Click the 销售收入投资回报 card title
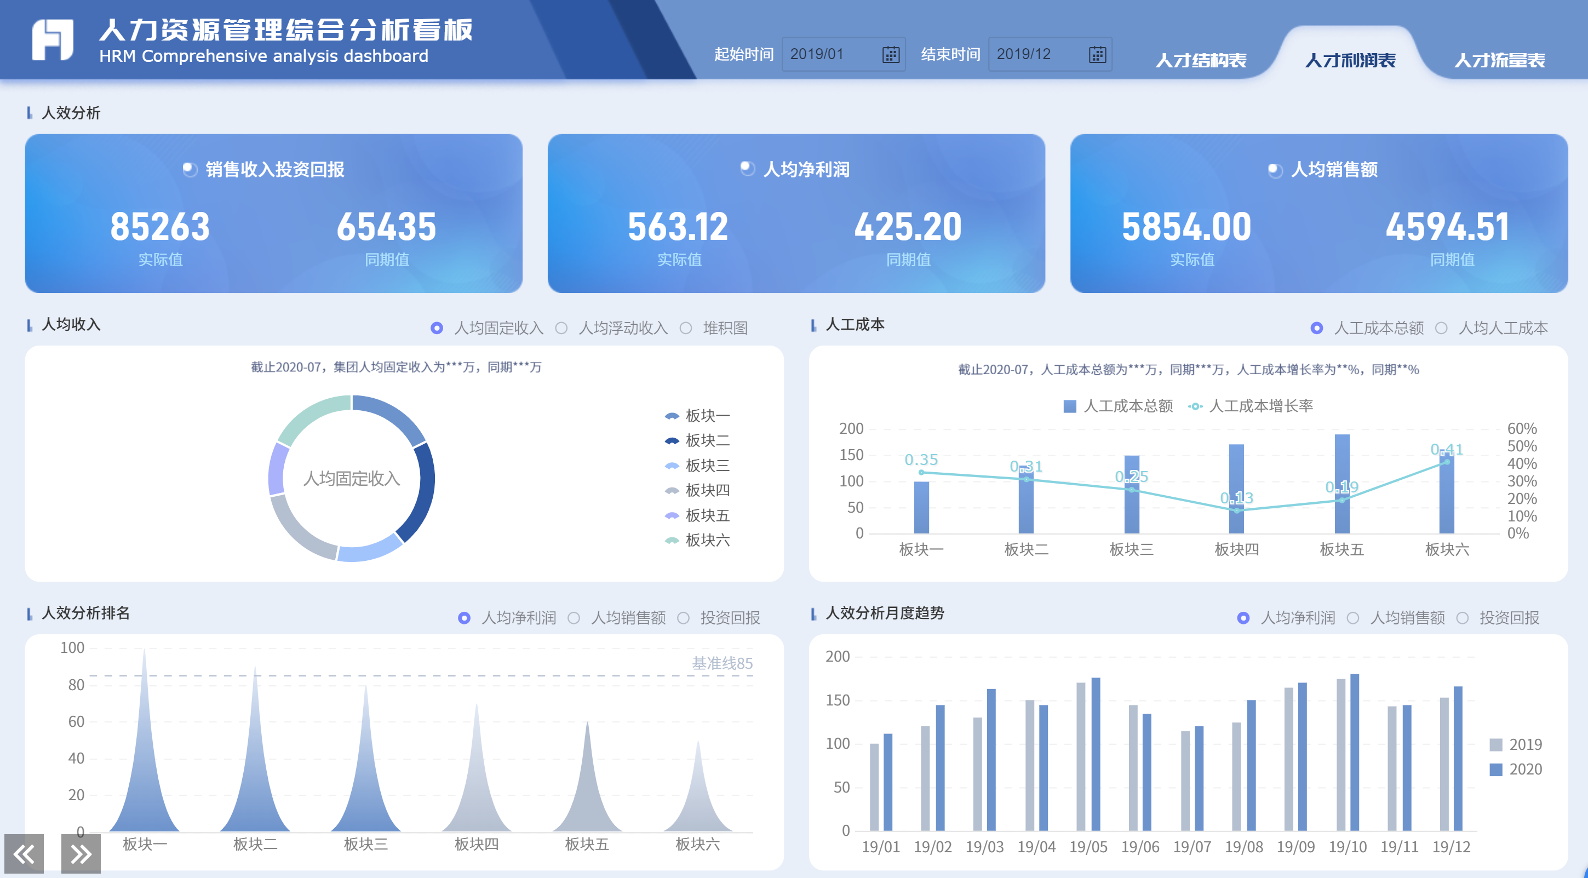The height and width of the screenshot is (878, 1588). pos(274,170)
